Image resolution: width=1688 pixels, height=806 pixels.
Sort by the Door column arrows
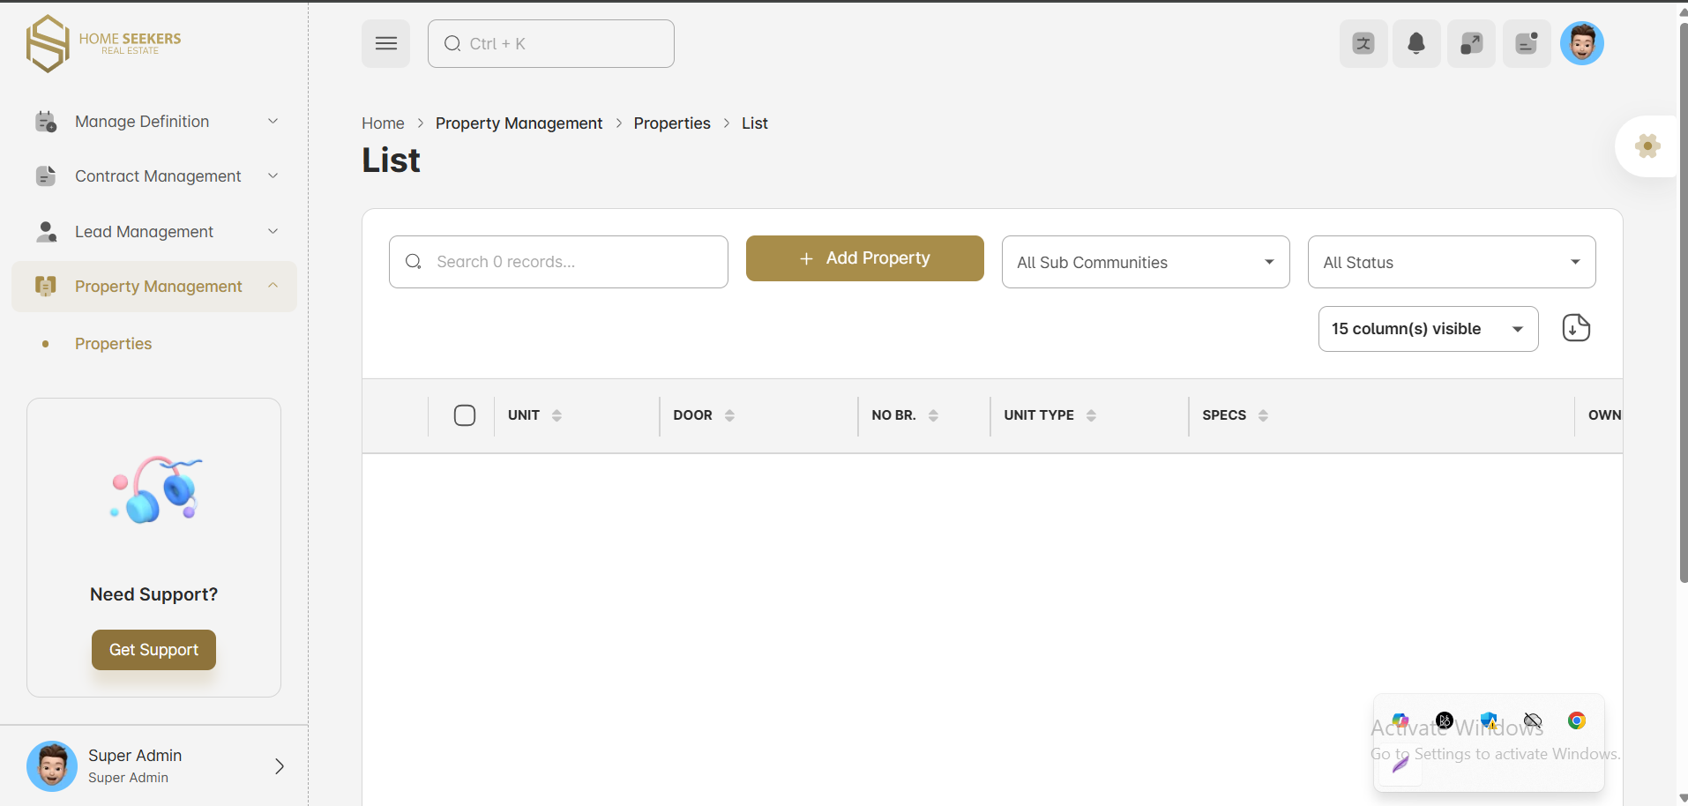click(729, 415)
